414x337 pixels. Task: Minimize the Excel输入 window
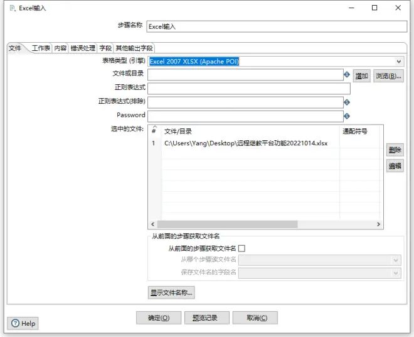point(351,8)
